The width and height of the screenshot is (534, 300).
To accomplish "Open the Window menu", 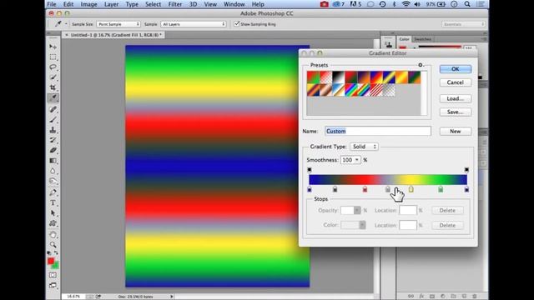I will click(x=234, y=4).
